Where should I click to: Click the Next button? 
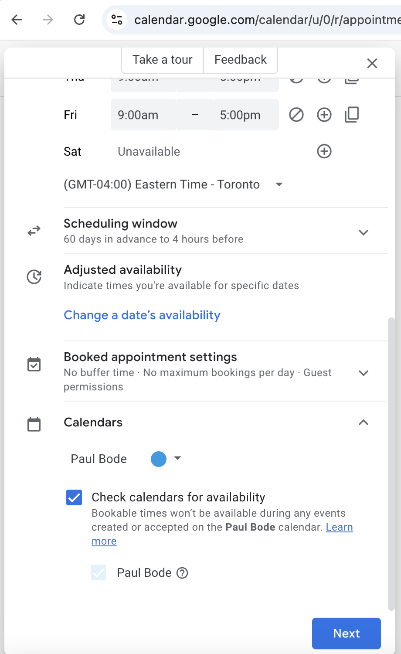point(347,633)
